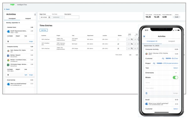Expand the Dimensions section on phone

pos(176,73)
